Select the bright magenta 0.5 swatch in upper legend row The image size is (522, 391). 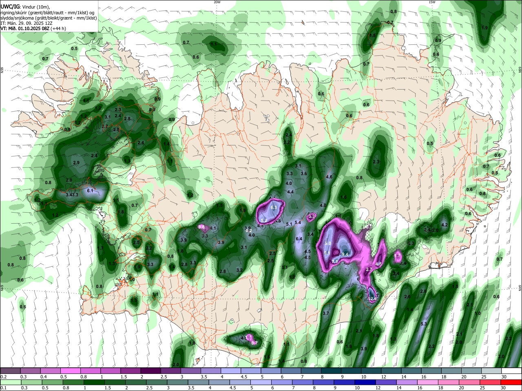pyautogui.click(x=70, y=371)
